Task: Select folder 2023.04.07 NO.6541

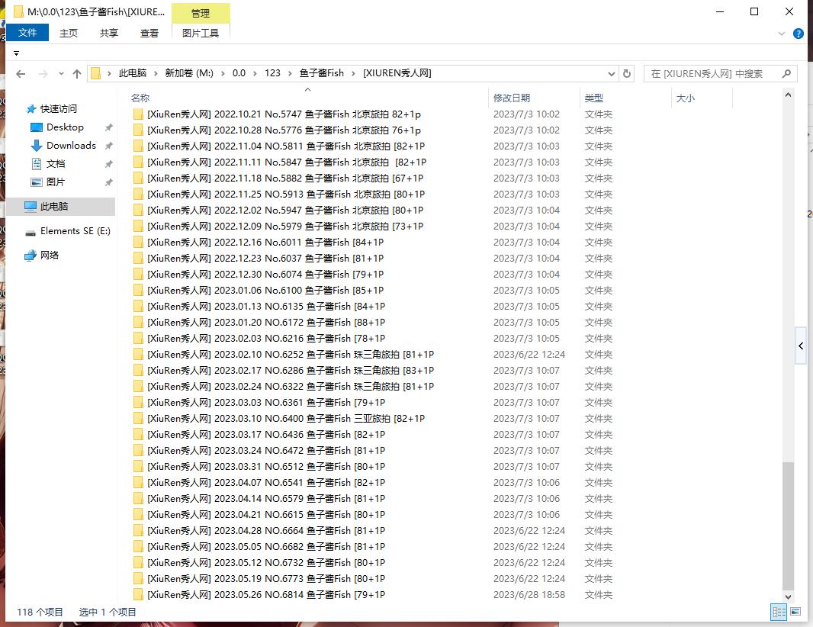Action: pos(266,482)
